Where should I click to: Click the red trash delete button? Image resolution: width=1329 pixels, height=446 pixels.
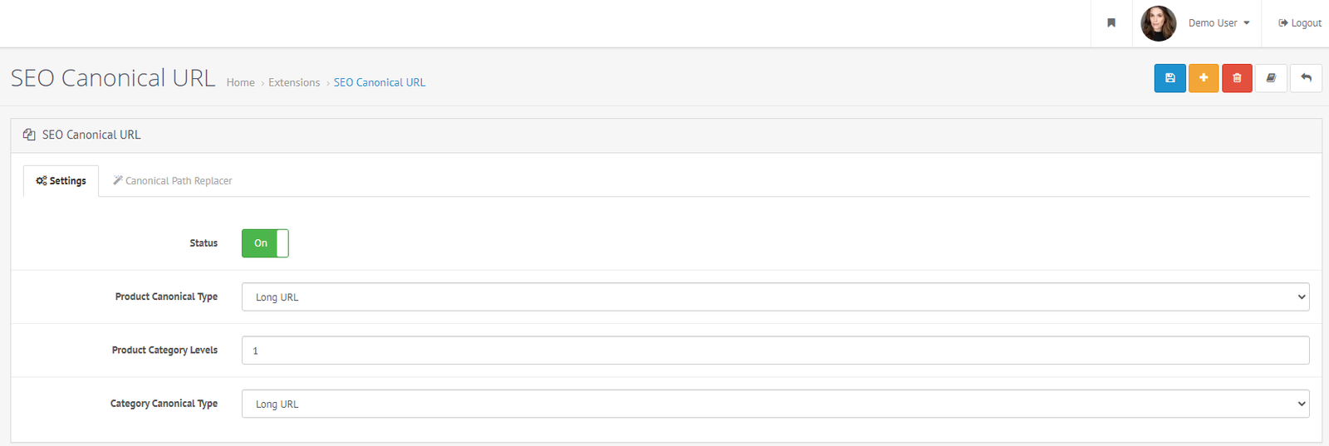pyautogui.click(x=1237, y=78)
